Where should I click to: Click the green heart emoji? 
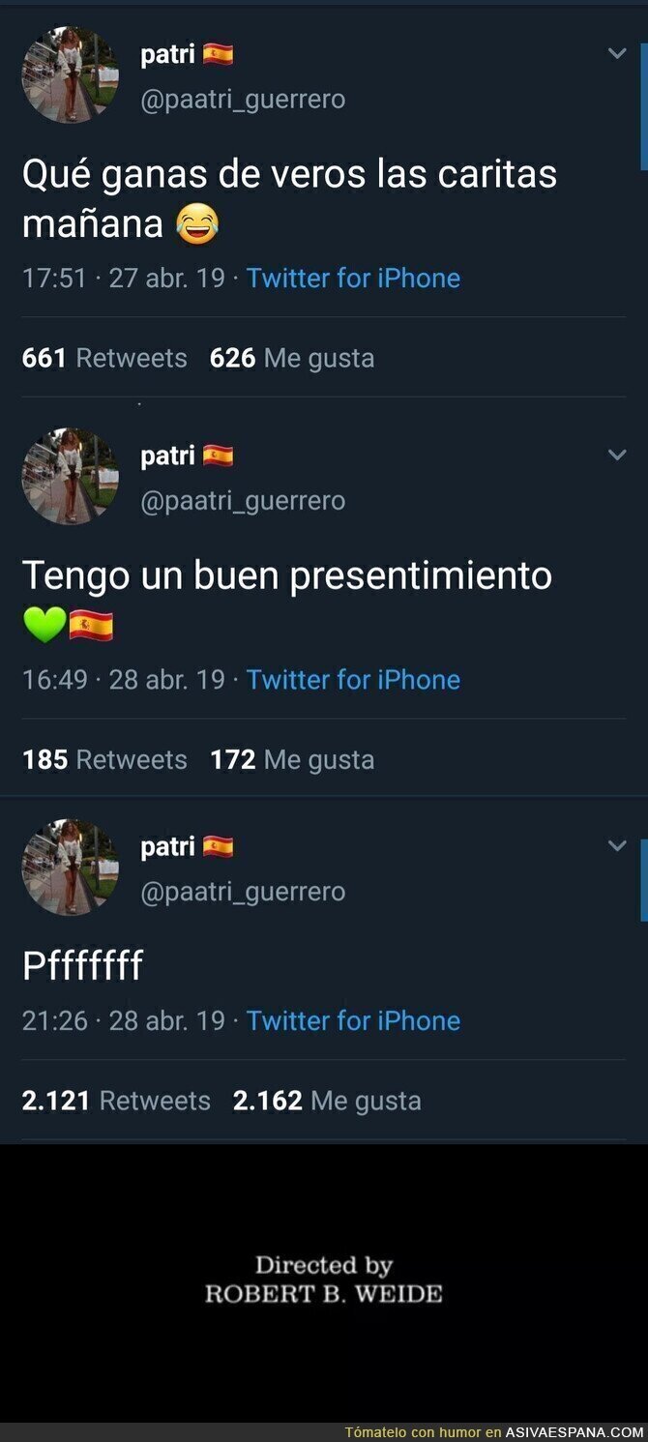click(44, 626)
